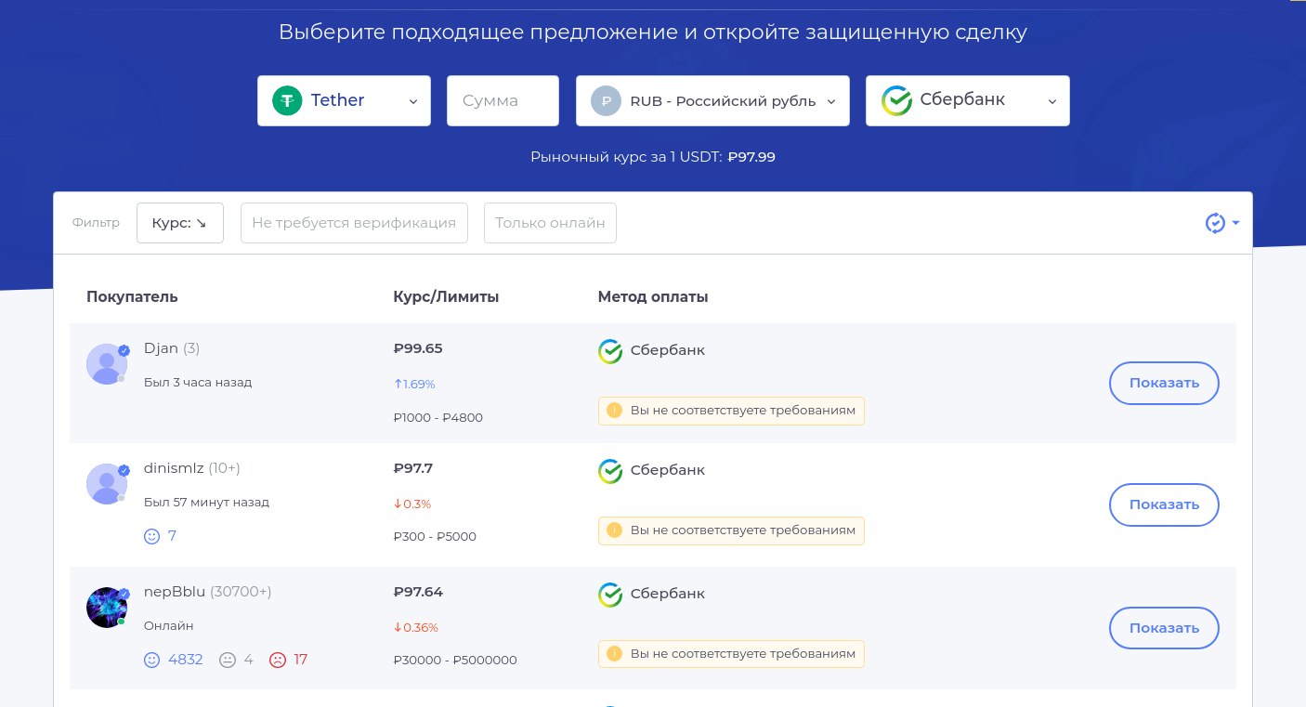Viewport: 1306px width, 707px height.
Task: Toggle the Курс sort order filter
Action: click(180, 223)
